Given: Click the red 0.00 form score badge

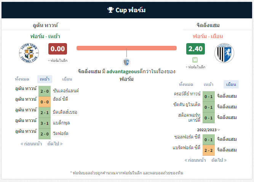Looking at the screenshot, I should pos(58,49).
